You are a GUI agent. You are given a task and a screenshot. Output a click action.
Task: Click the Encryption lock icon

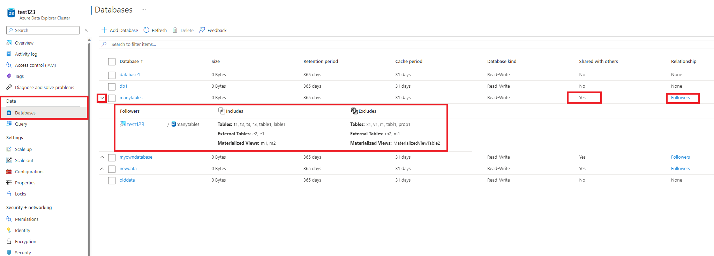click(9, 241)
